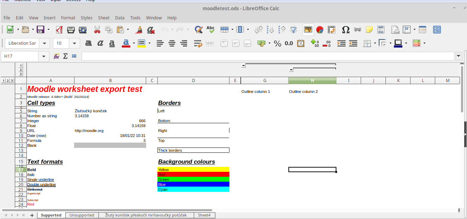Toggle Split Window
Screen dimensions: 467x219
[x=423, y=30]
